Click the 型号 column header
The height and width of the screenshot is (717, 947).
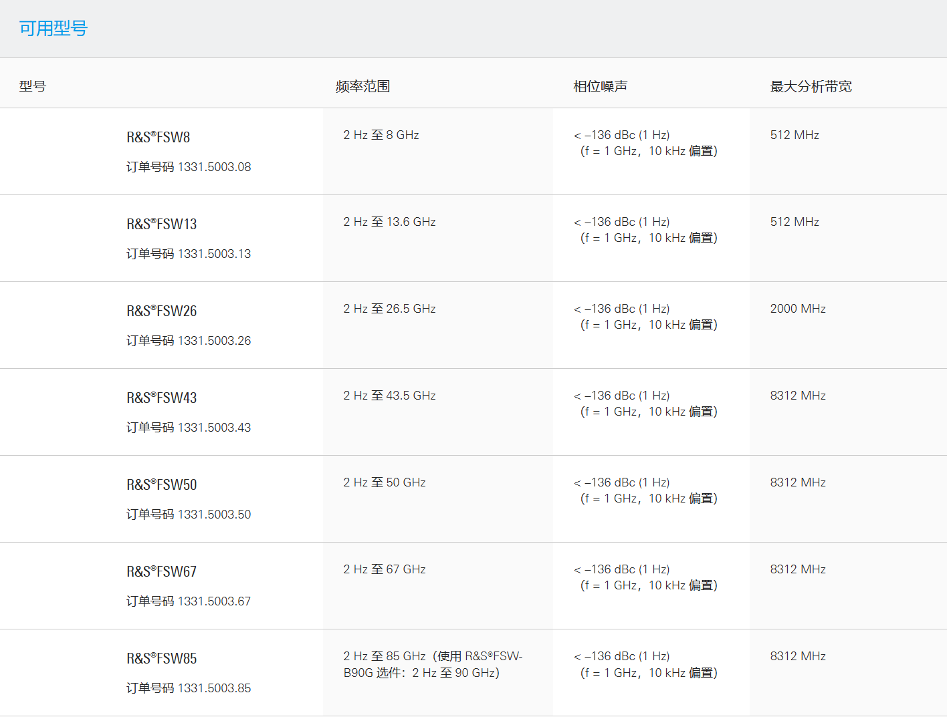point(32,86)
